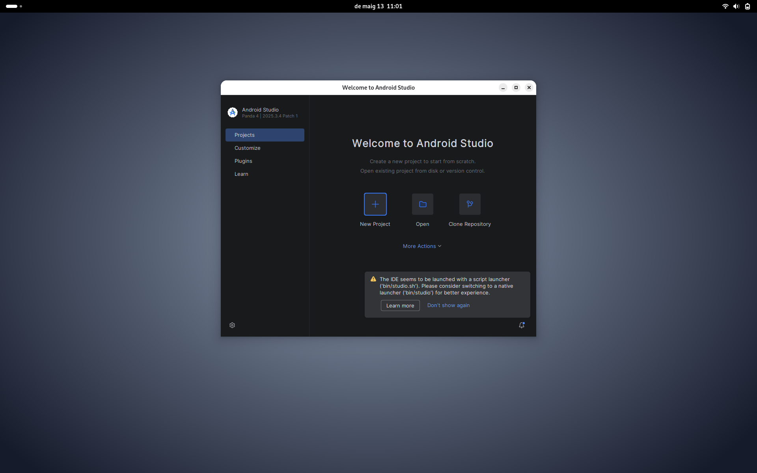
Task: Open the battery icon in the top bar
Action: pyautogui.click(x=747, y=6)
